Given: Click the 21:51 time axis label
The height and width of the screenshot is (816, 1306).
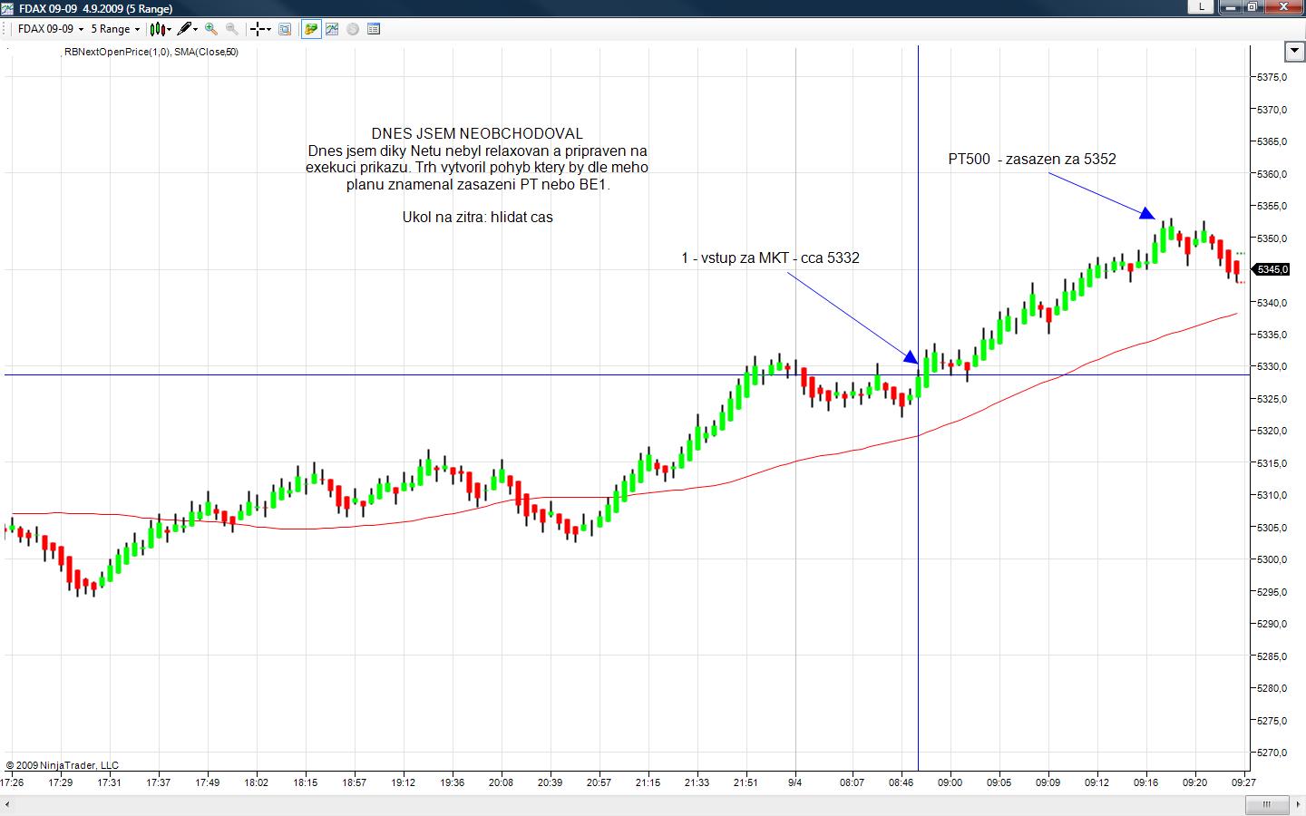Looking at the screenshot, I should tap(746, 782).
